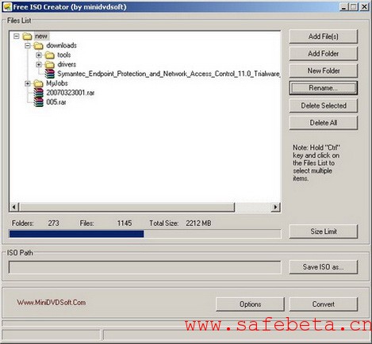
Task: Open the Size Limit dialog
Action: [x=324, y=231]
